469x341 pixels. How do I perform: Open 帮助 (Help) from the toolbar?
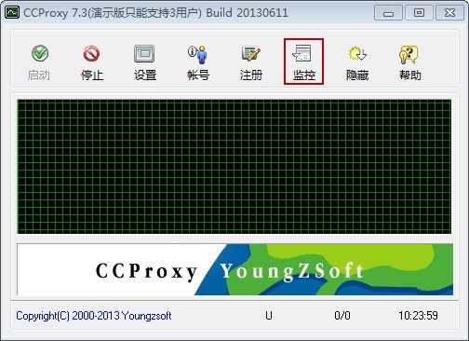[409, 62]
